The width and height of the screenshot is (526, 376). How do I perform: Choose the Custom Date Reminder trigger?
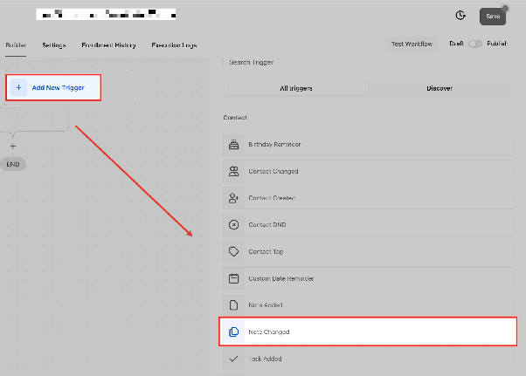pos(368,278)
